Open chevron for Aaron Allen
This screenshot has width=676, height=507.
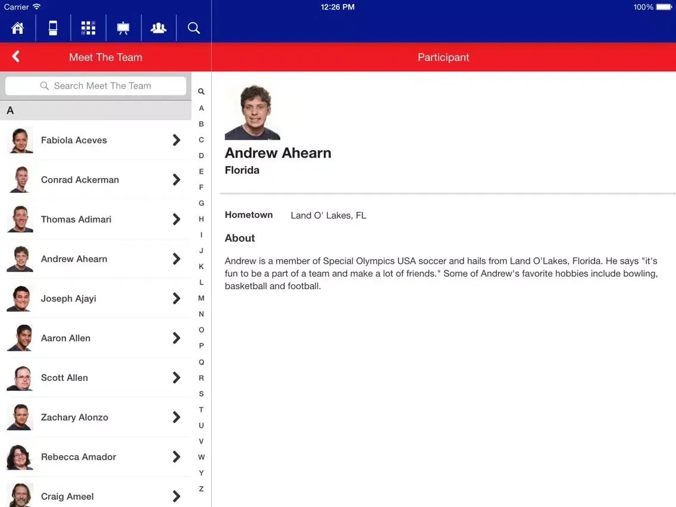point(176,338)
